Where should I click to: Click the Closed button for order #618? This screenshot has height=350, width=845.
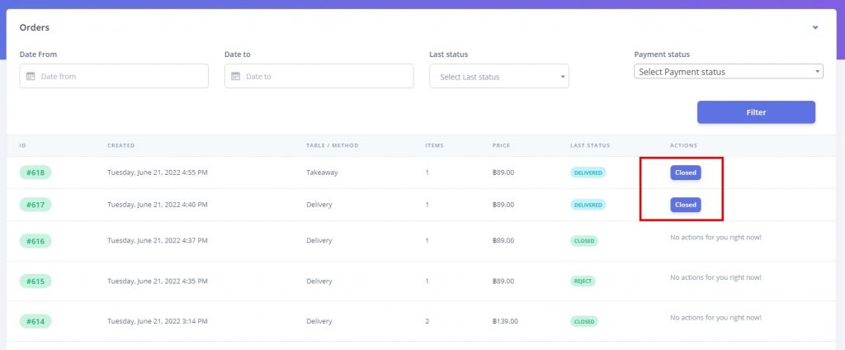point(686,173)
